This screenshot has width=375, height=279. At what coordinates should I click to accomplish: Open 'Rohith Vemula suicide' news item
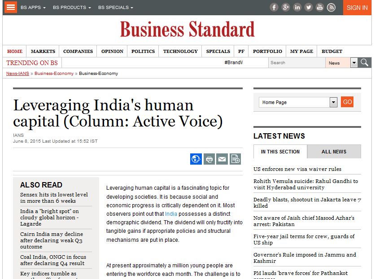pos(306,184)
